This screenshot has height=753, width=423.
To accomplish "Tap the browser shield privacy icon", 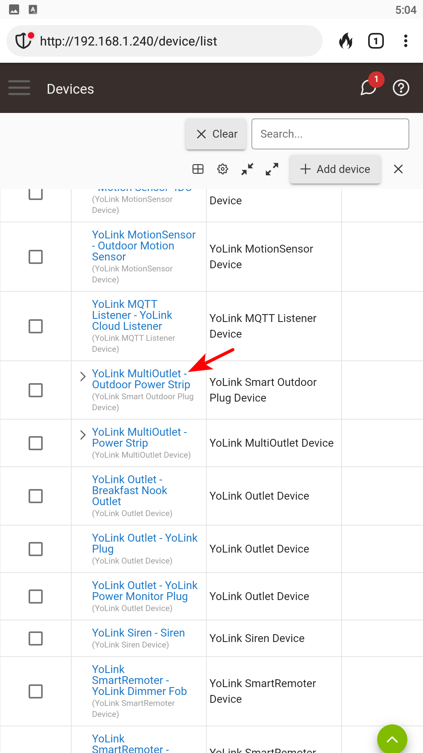I will [x=23, y=41].
